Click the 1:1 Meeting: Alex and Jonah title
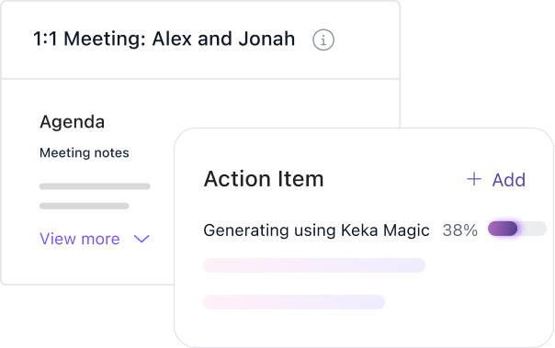The width and height of the screenshot is (555, 348). 164,39
